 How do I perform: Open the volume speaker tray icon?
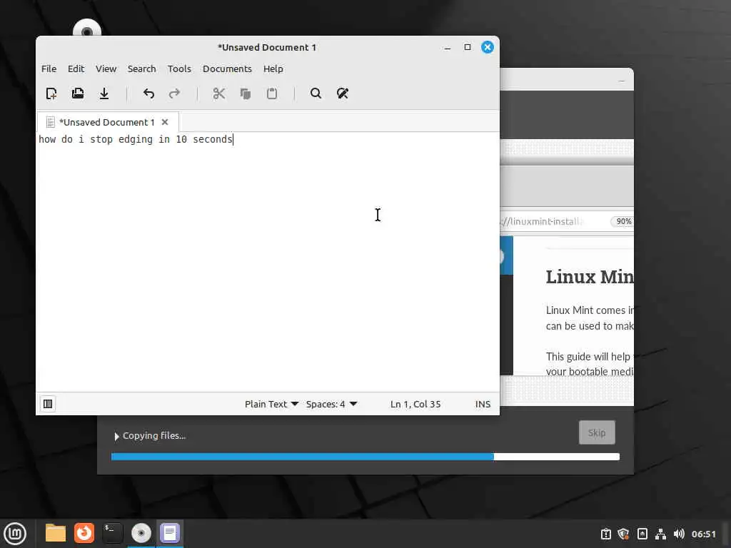pos(679,534)
